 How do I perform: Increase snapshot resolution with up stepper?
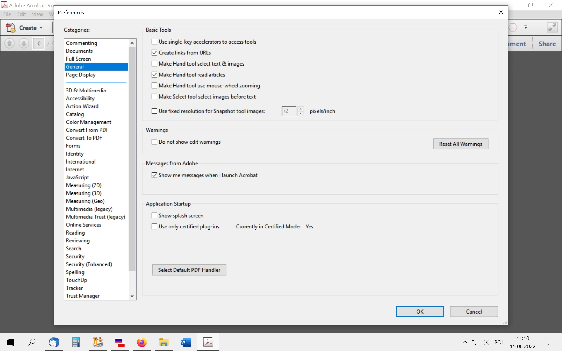[x=301, y=109]
